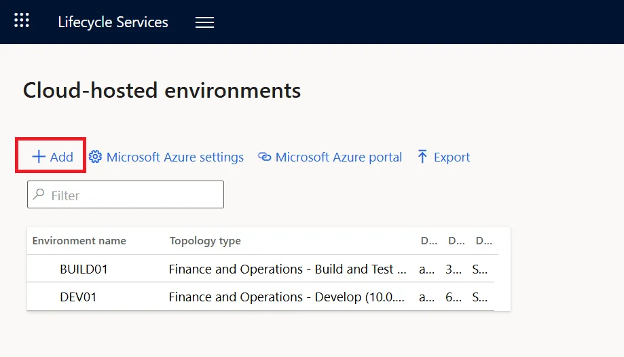Click Finance and Operations - Build and Test cell
This screenshot has height=357, width=624.
(287, 269)
